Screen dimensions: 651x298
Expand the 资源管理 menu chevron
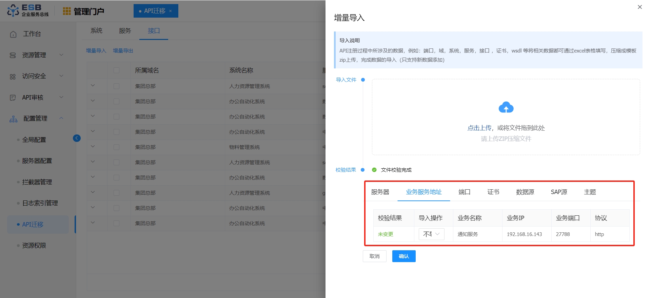[x=61, y=55]
